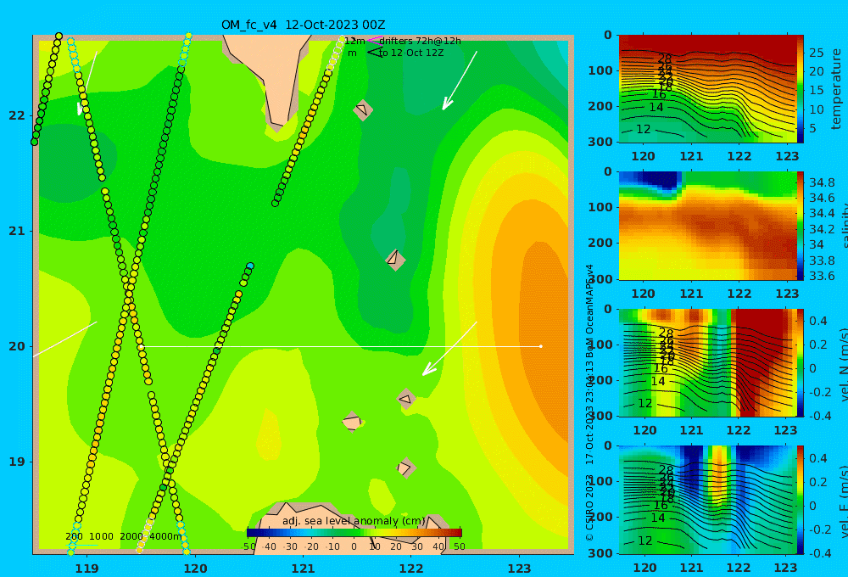Click the 0 tick on sea level color bar
The image size is (848, 577).
click(354, 546)
